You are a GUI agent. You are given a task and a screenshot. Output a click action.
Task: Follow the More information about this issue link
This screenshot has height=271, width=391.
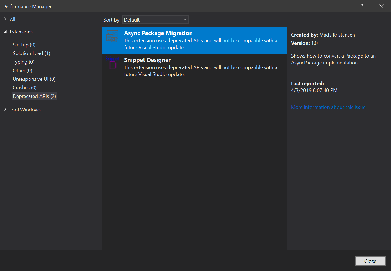point(328,107)
